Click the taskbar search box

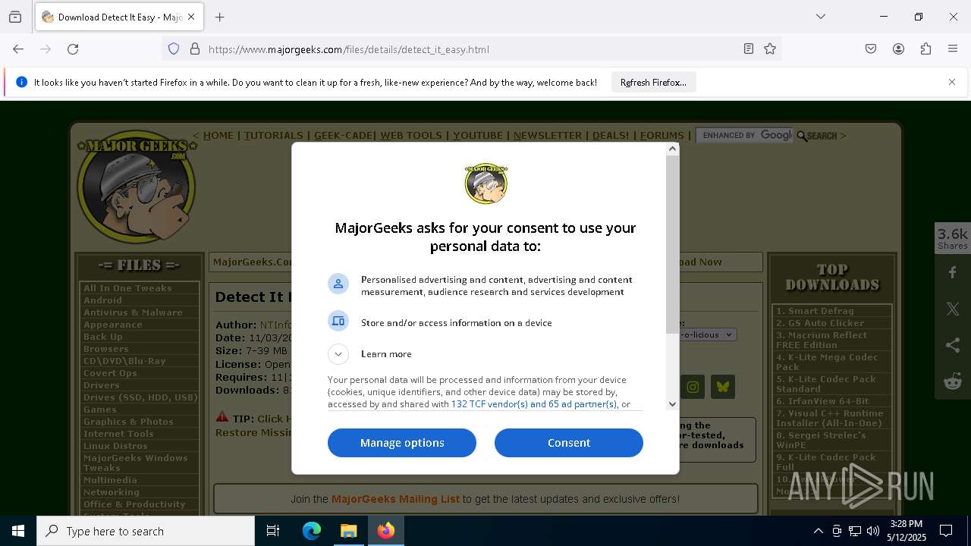[x=146, y=531]
